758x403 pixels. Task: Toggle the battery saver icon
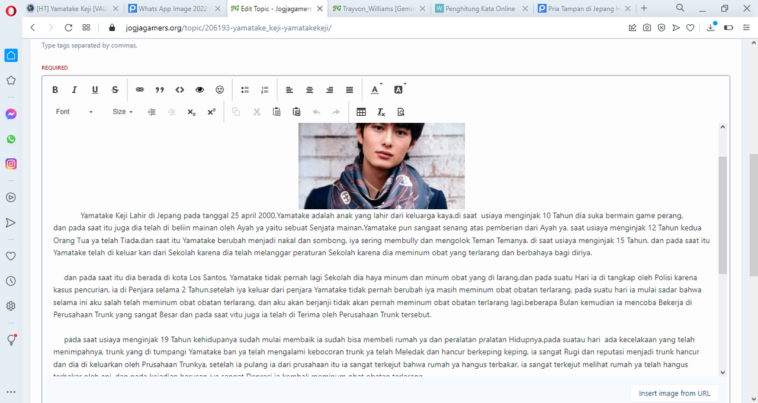click(x=728, y=28)
